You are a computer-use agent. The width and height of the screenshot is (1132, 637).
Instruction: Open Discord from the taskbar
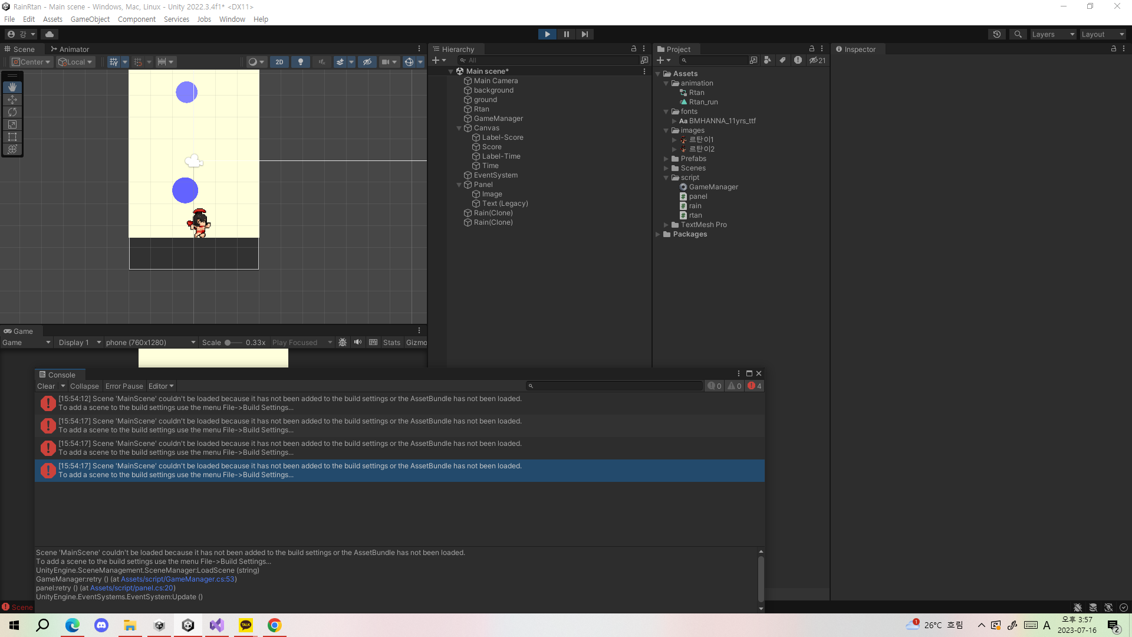pyautogui.click(x=101, y=625)
